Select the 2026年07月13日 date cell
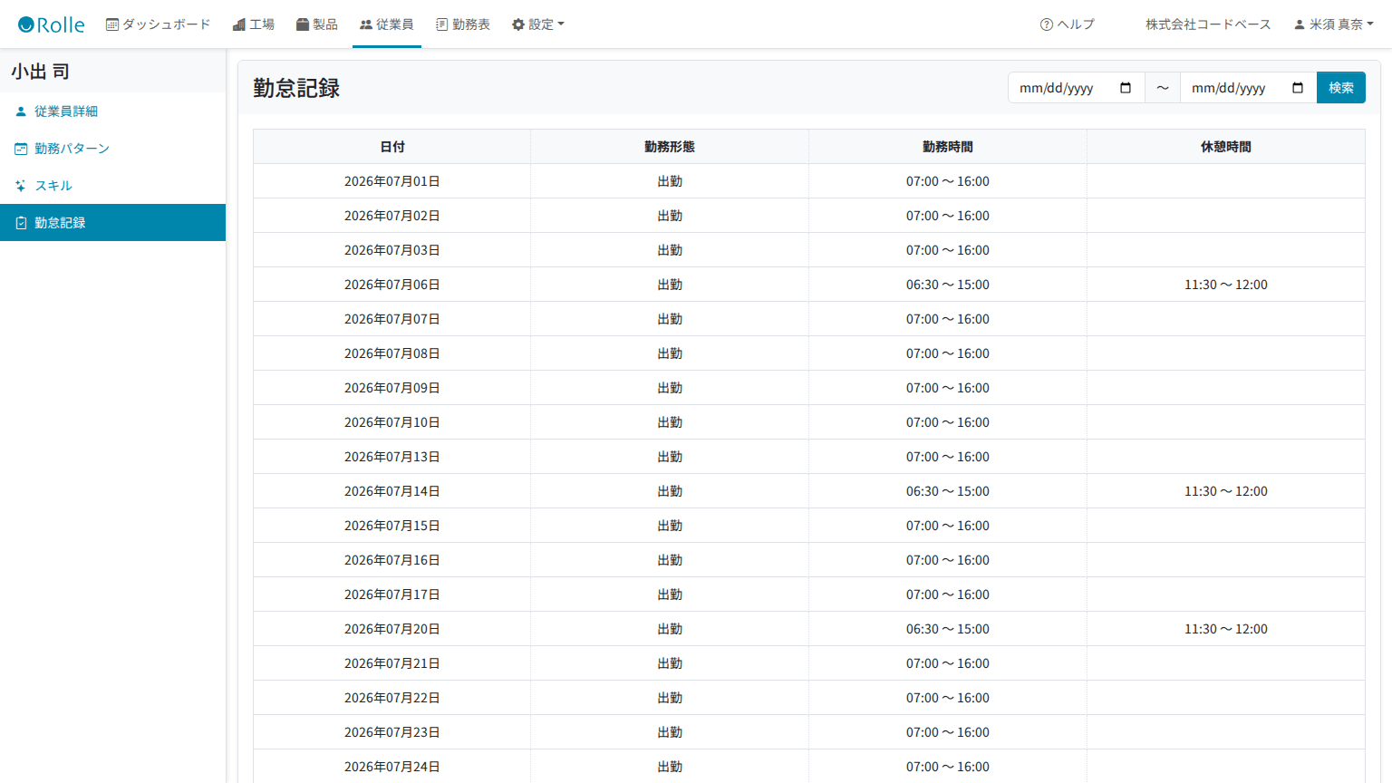The height and width of the screenshot is (783, 1392). (392, 457)
